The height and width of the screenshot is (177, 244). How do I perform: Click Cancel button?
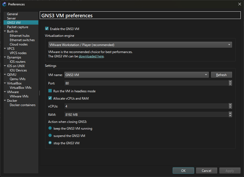[206, 171]
